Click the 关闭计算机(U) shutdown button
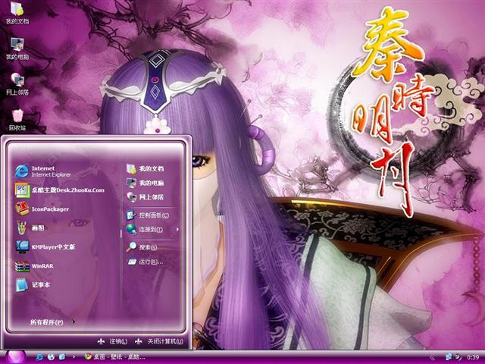 tap(160, 341)
